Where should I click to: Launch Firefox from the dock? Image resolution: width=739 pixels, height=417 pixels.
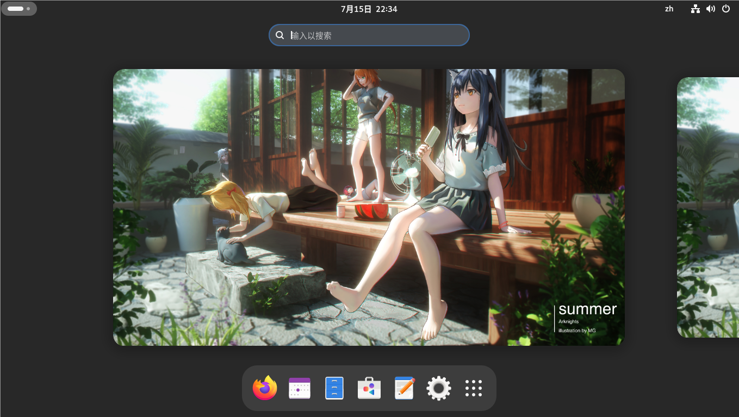[265, 388]
